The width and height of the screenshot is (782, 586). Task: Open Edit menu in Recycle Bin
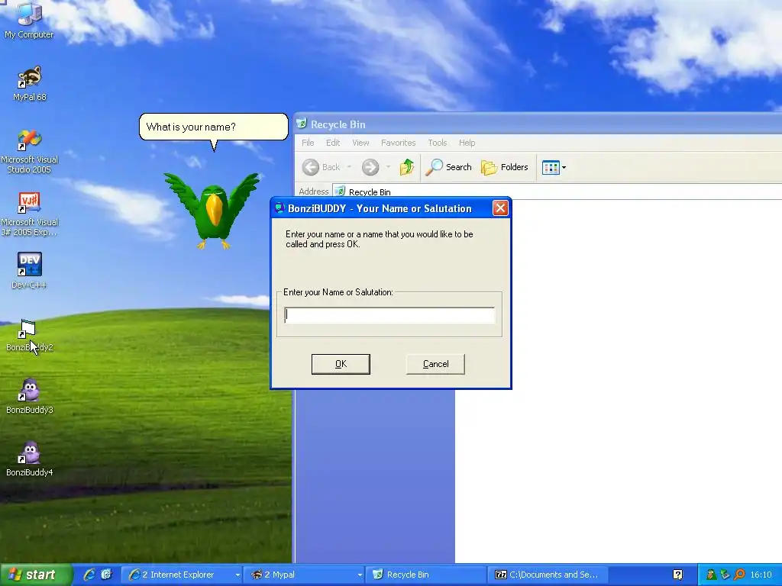click(333, 143)
